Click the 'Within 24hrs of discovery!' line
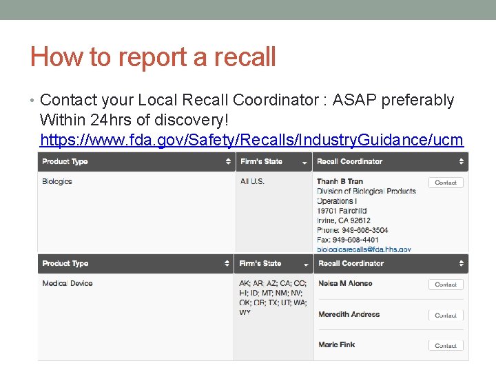The width and height of the screenshot is (496, 372). pos(134,120)
